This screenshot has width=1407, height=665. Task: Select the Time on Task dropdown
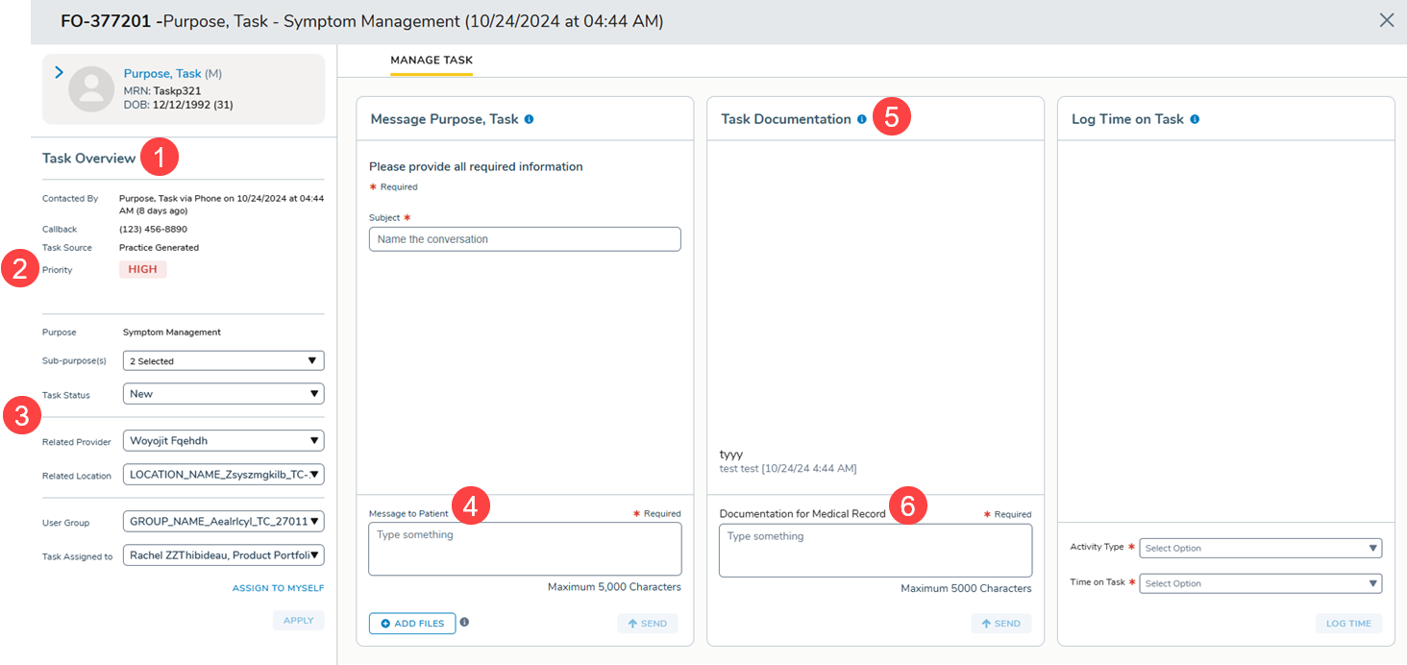click(1260, 583)
